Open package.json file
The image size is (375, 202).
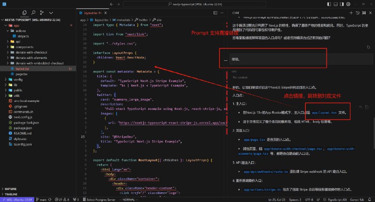tap(22, 128)
